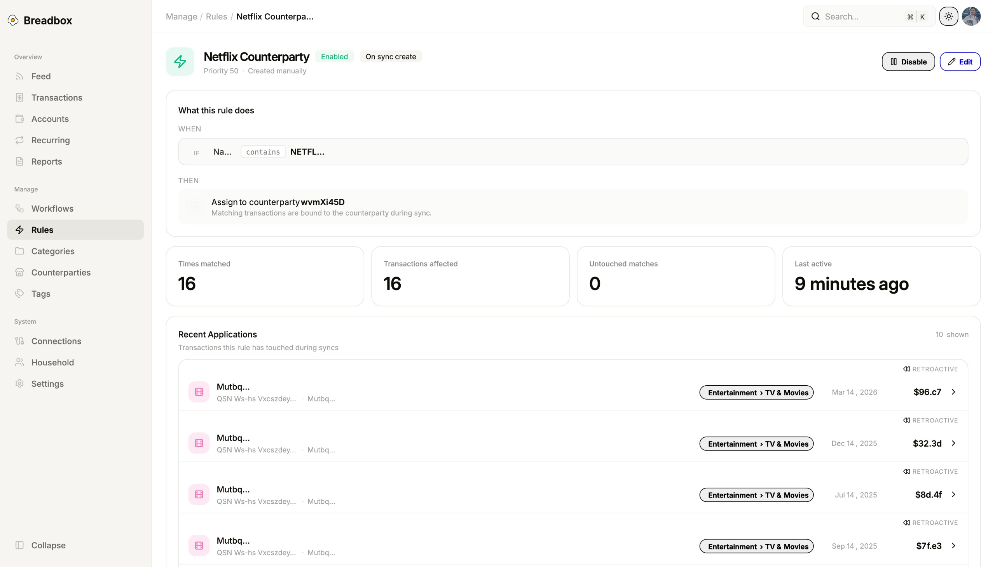Click the Breadbox logo icon
The image size is (995, 567).
pos(13,20)
